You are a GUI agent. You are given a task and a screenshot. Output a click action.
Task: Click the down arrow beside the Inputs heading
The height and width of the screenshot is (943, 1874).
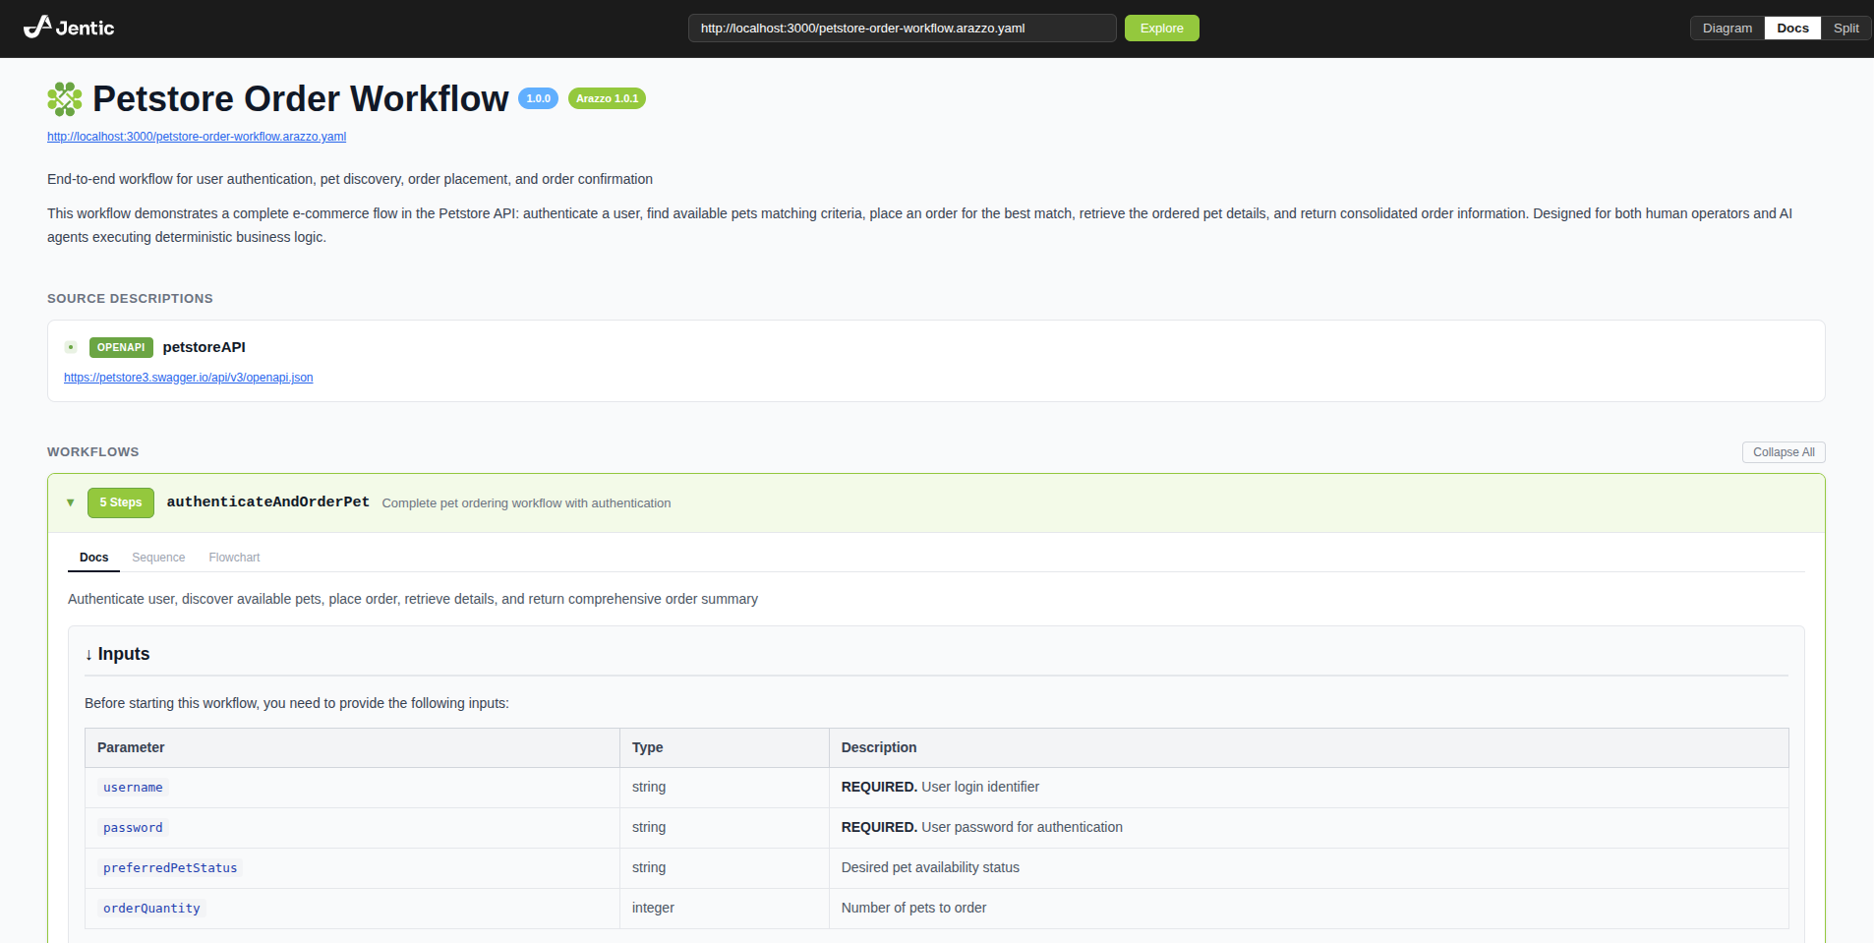click(x=89, y=653)
